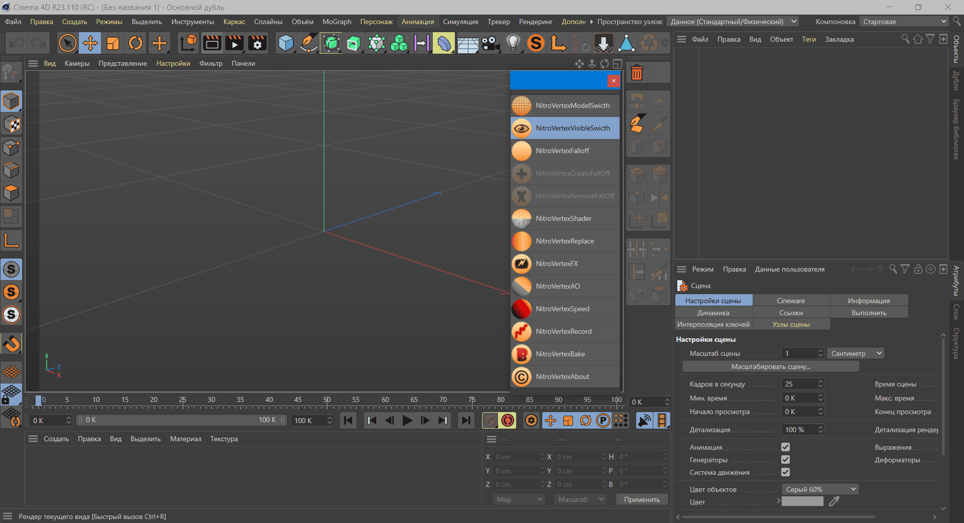
Task: Toggle autokeying red circle button
Action: pos(508,421)
